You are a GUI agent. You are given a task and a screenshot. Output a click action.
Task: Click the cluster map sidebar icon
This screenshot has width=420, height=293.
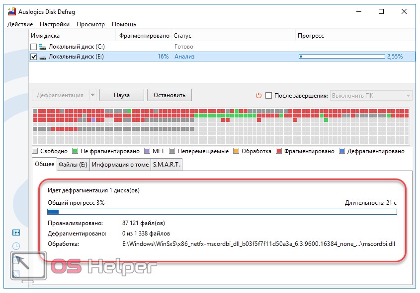point(16,233)
